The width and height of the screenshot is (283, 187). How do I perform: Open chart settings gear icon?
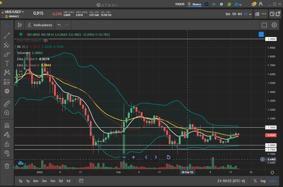click(x=274, y=25)
